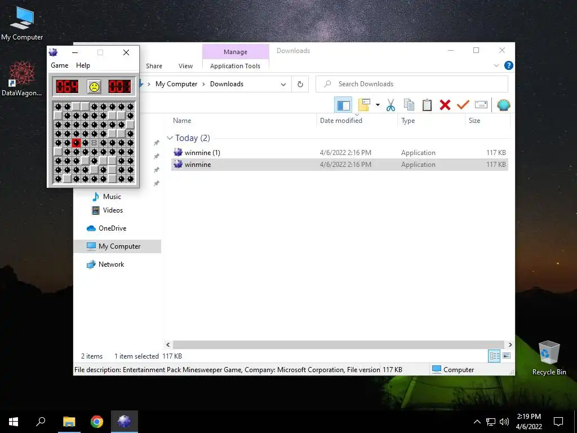Select Network in the navigation pane
Image resolution: width=577 pixels, height=433 pixels.
[x=105, y=264]
